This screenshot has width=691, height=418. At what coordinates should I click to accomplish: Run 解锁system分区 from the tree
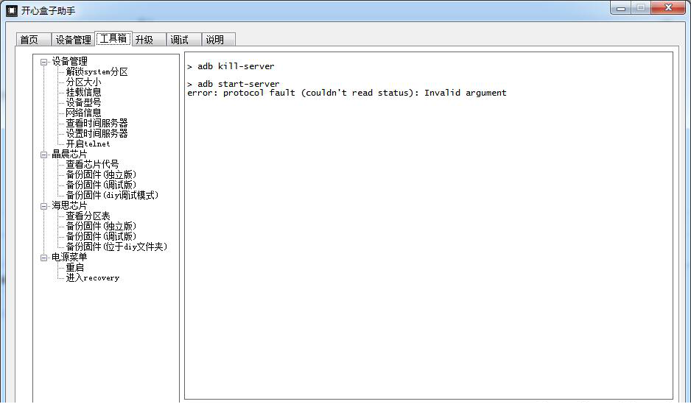97,72
